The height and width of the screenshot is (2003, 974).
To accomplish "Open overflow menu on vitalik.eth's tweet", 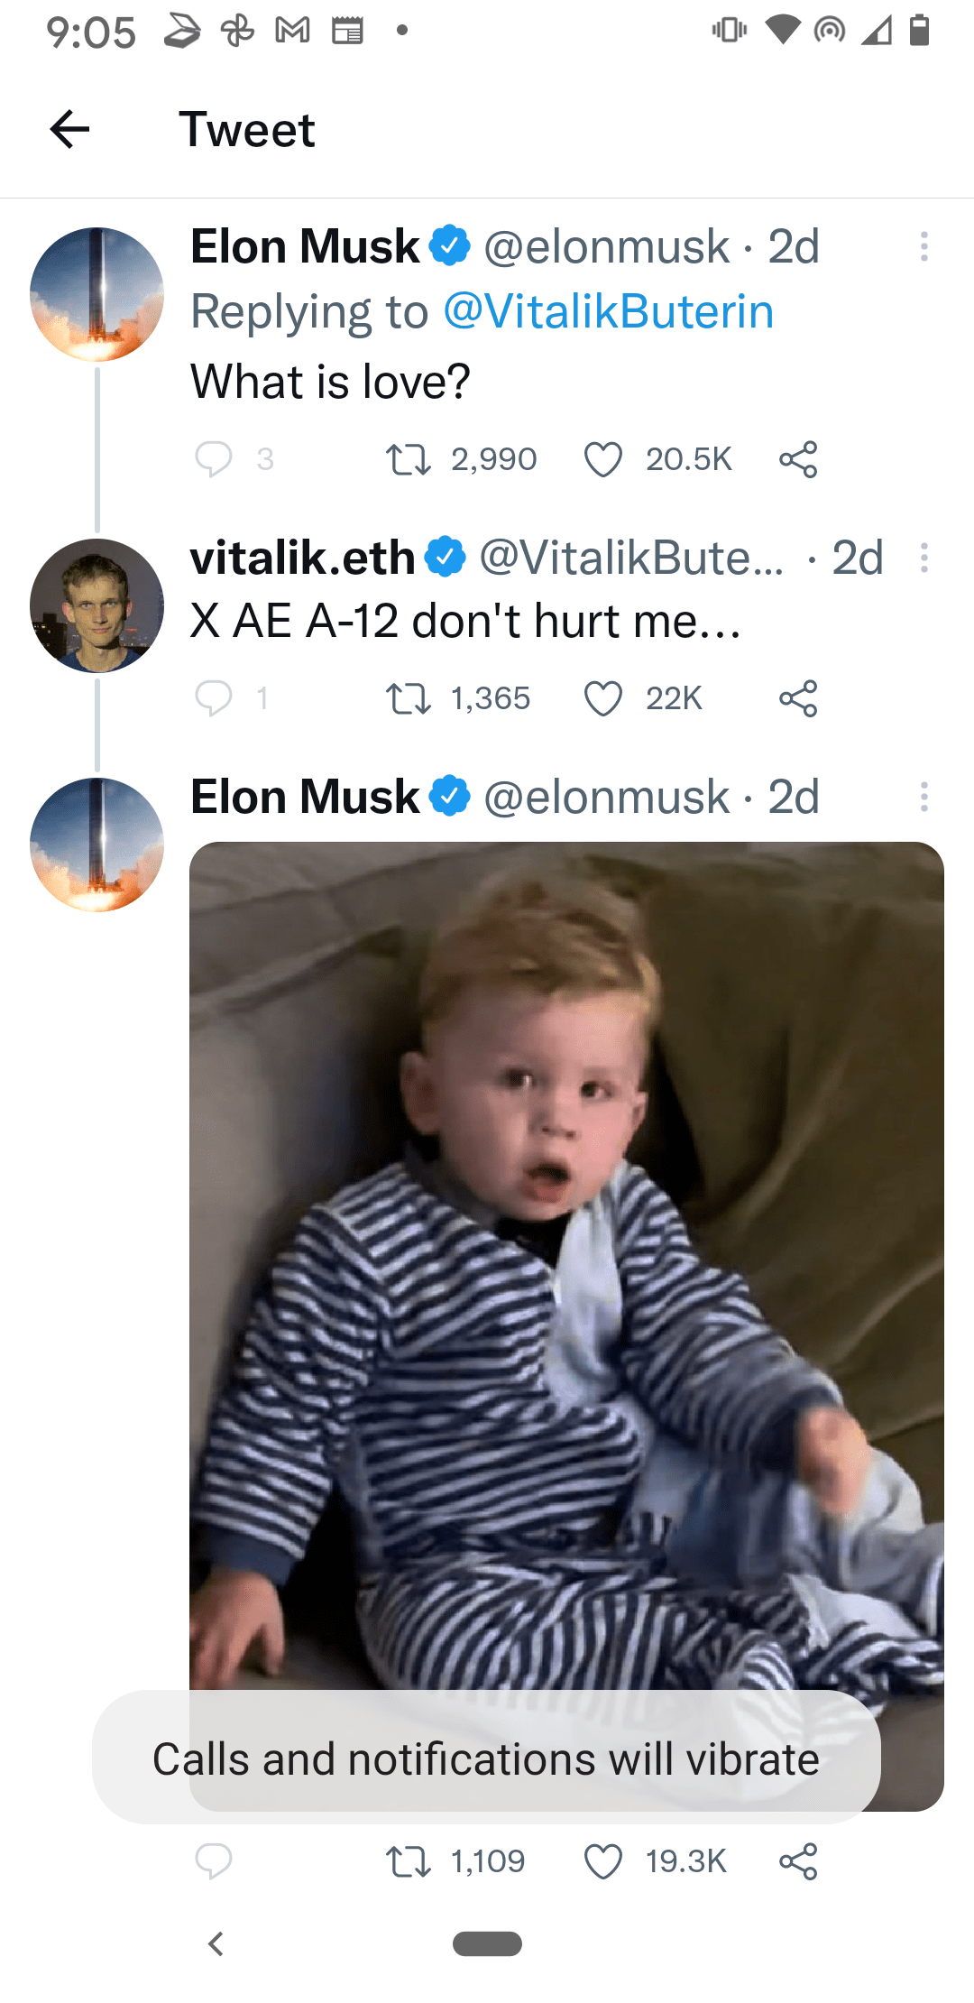I will click(x=923, y=558).
